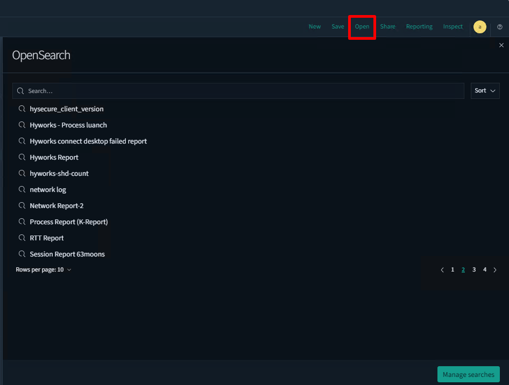Go to previous page arrow
509x385 pixels.
click(442, 270)
